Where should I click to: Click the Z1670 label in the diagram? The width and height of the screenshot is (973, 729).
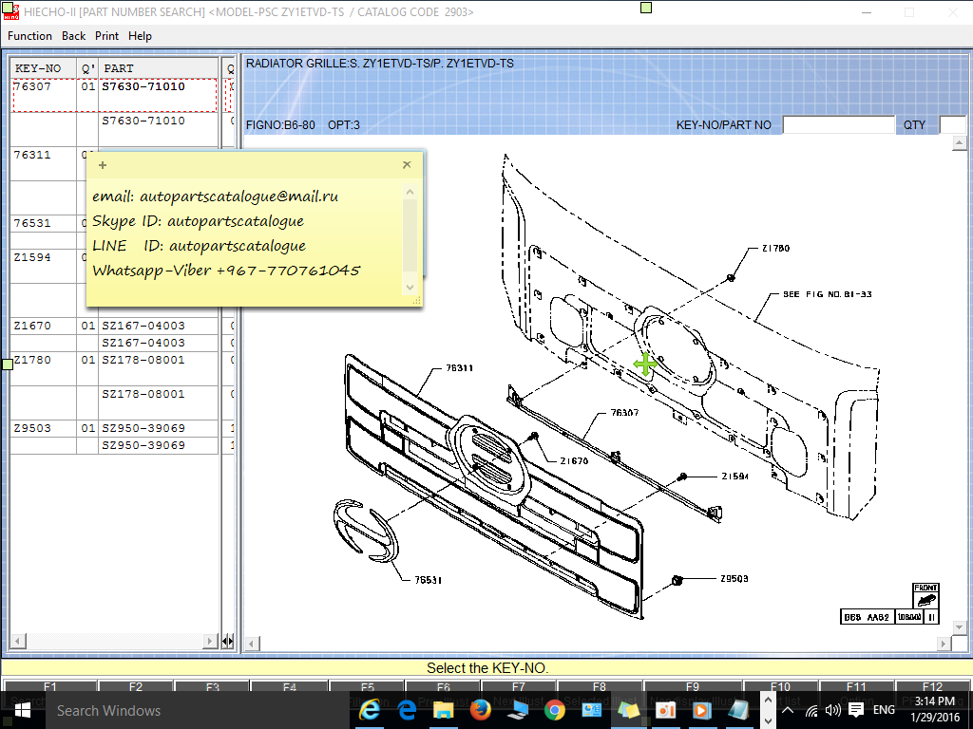tap(574, 460)
